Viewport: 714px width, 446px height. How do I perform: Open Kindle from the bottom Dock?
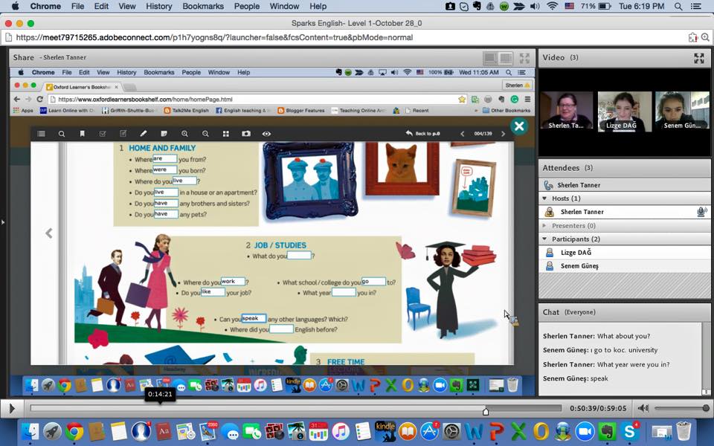click(385, 431)
